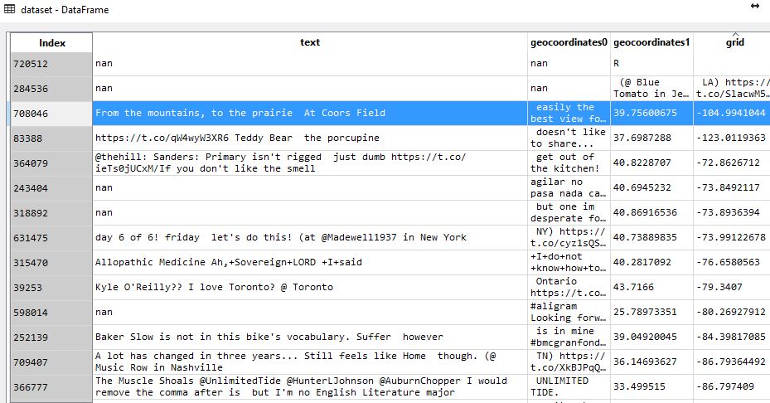This screenshot has height=403, width=770.
Task: Click text cell 'The Muscle Shoals @UnlimitedTide'
Action: [310, 386]
